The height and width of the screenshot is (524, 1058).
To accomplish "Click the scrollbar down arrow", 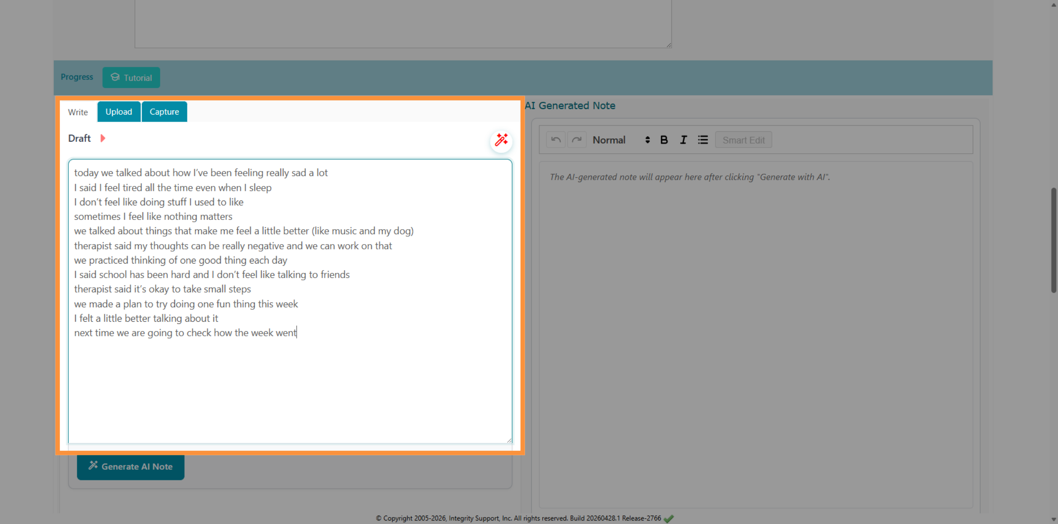I will pyautogui.click(x=1054, y=520).
